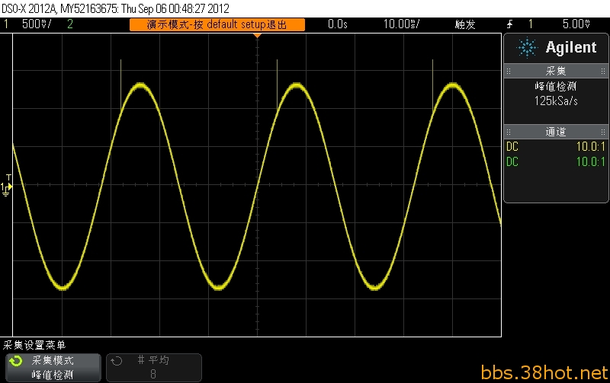This screenshot has width=610, height=383.
Task: Click the grey rotary knob icon on # 平均
Action: tap(117, 361)
